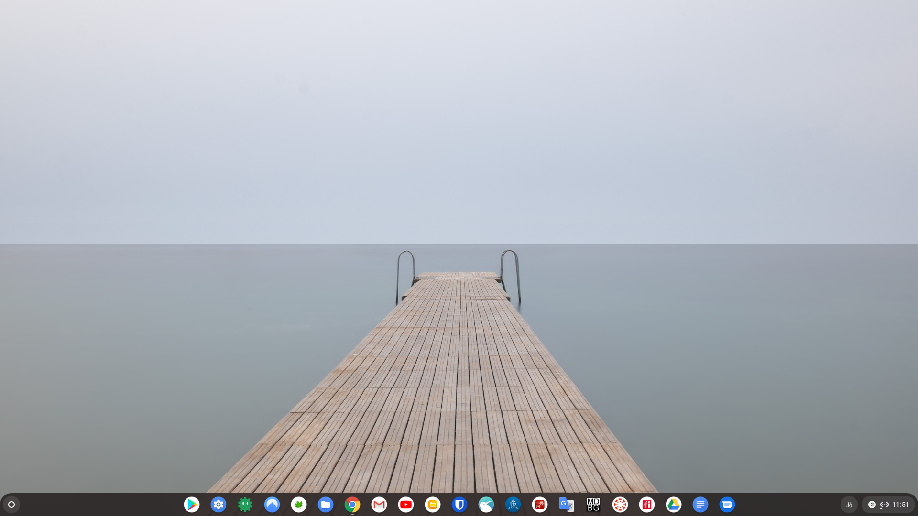918x516 pixels.
Task: Open the red Chinese dictionary app
Action: click(540, 505)
